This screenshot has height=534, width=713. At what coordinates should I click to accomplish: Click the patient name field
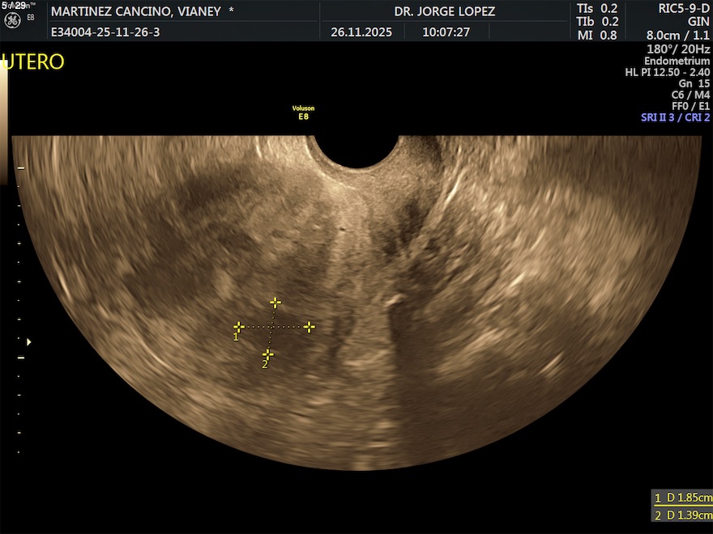click(142, 11)
